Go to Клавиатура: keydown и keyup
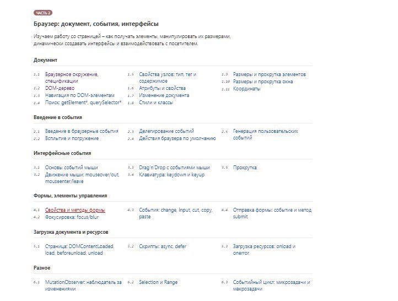398x301 pixels. (x=171, y=175)
